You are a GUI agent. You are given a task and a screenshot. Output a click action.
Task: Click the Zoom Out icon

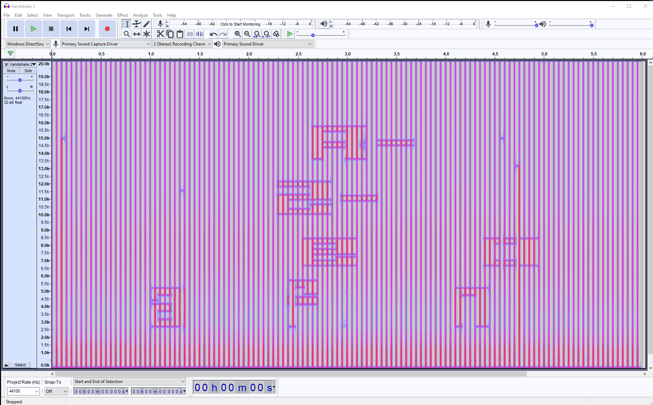[x=247, y=34]
